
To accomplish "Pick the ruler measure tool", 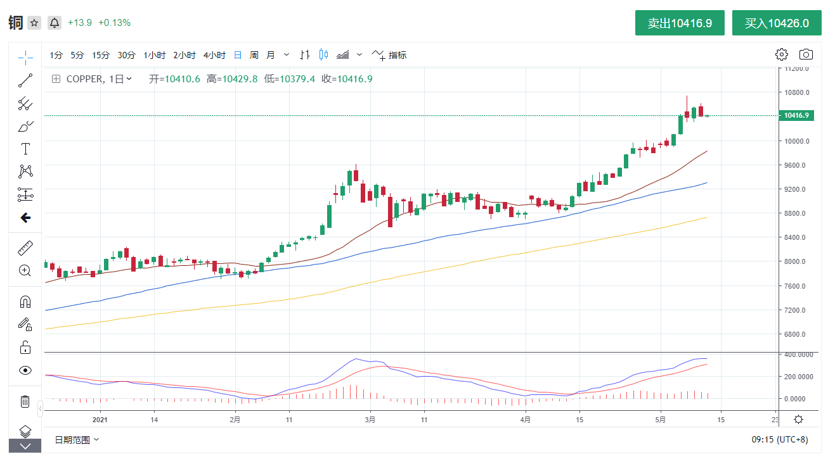I will coord(25,248).
